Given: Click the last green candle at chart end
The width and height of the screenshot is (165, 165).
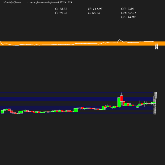Looking at the screenshot, I should 153,103.
